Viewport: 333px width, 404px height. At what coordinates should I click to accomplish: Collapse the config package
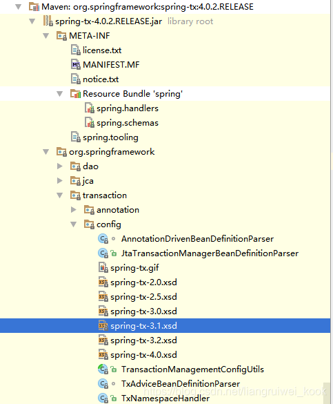coord(74,224)
